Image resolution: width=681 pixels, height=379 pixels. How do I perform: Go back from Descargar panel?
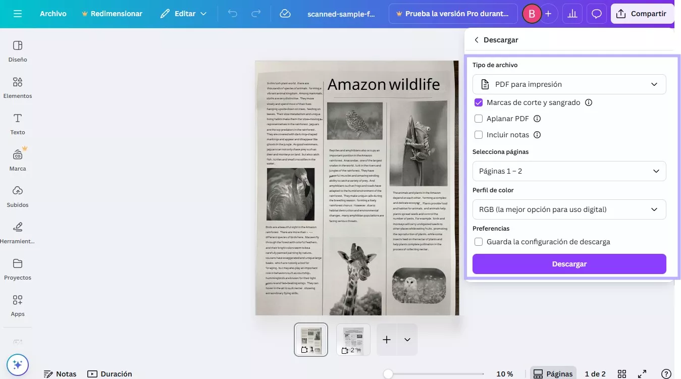coord(476,40)
